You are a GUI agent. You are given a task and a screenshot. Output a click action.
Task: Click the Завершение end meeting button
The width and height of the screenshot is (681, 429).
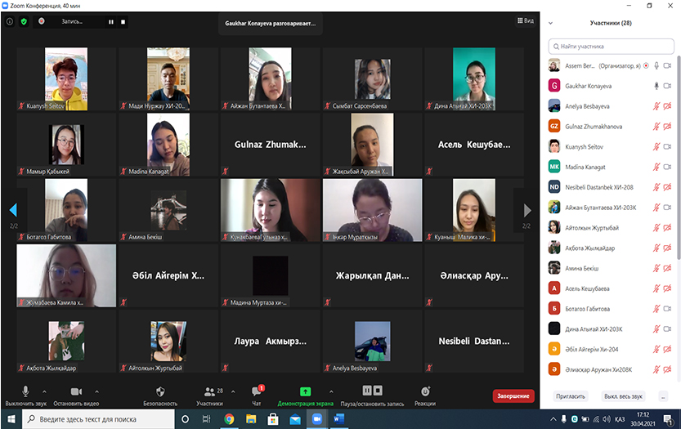point(513,396)
